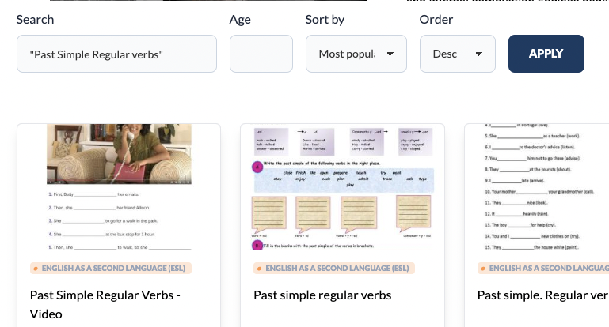Click the 'Age' field label
609x327 pixels.
(x=240, y=19)
